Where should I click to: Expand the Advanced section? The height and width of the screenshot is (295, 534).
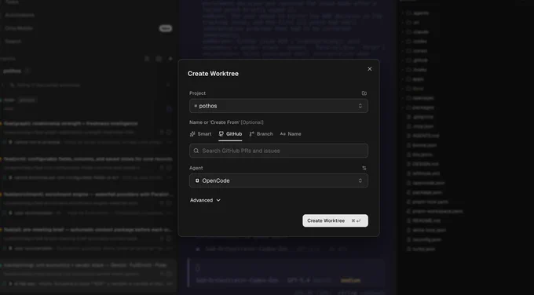tap(206, 200)
